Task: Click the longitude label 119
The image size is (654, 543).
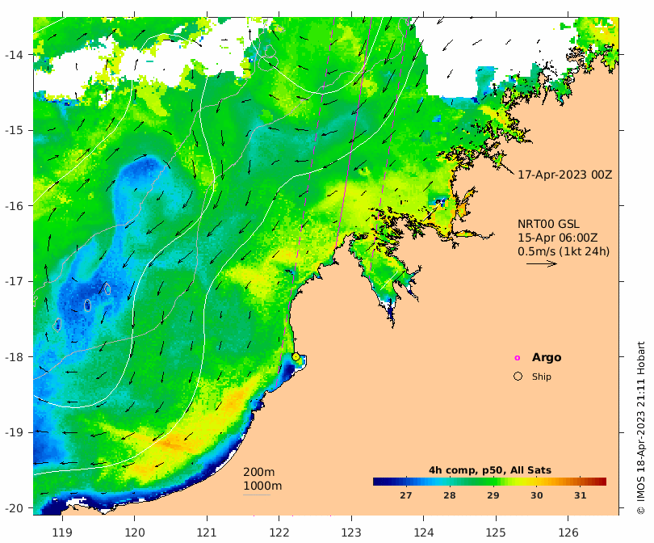Action: [x=62, y=532]
